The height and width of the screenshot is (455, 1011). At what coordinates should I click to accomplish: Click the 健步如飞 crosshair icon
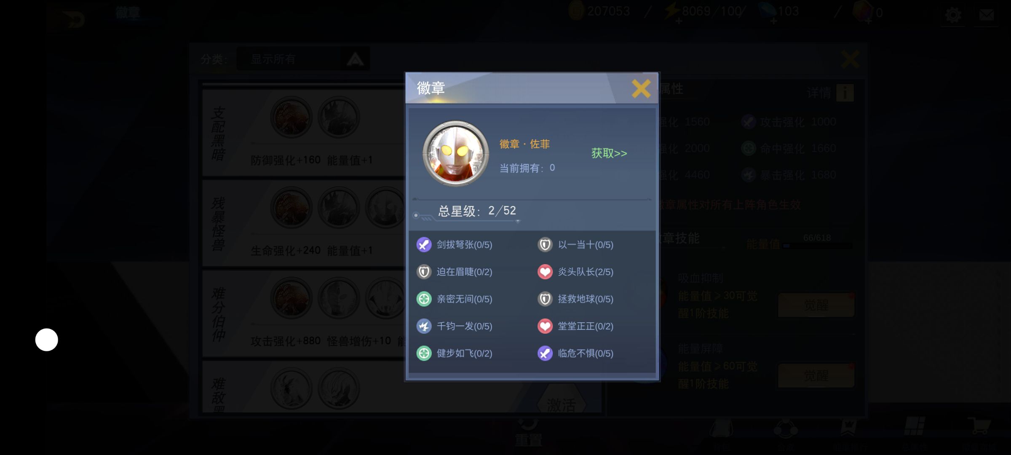click(x=424, y=353)
